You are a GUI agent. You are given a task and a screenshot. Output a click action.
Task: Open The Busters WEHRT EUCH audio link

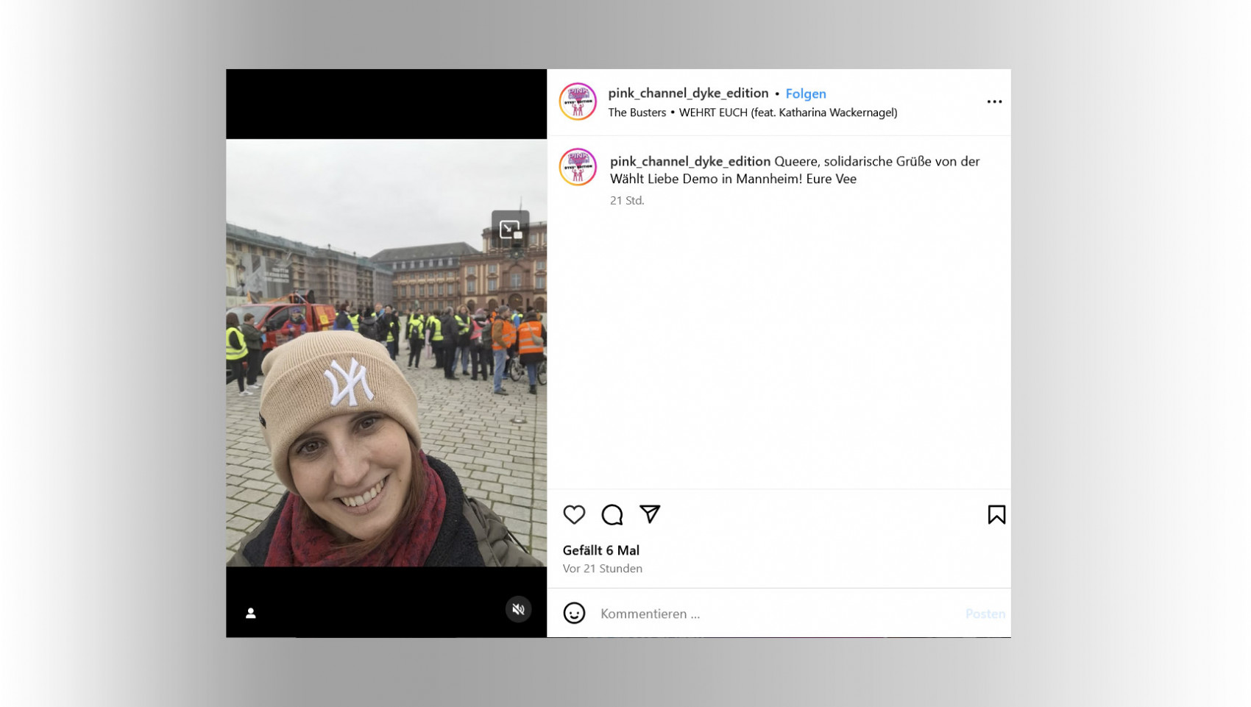pyautogui.click(x=752, y=113)
